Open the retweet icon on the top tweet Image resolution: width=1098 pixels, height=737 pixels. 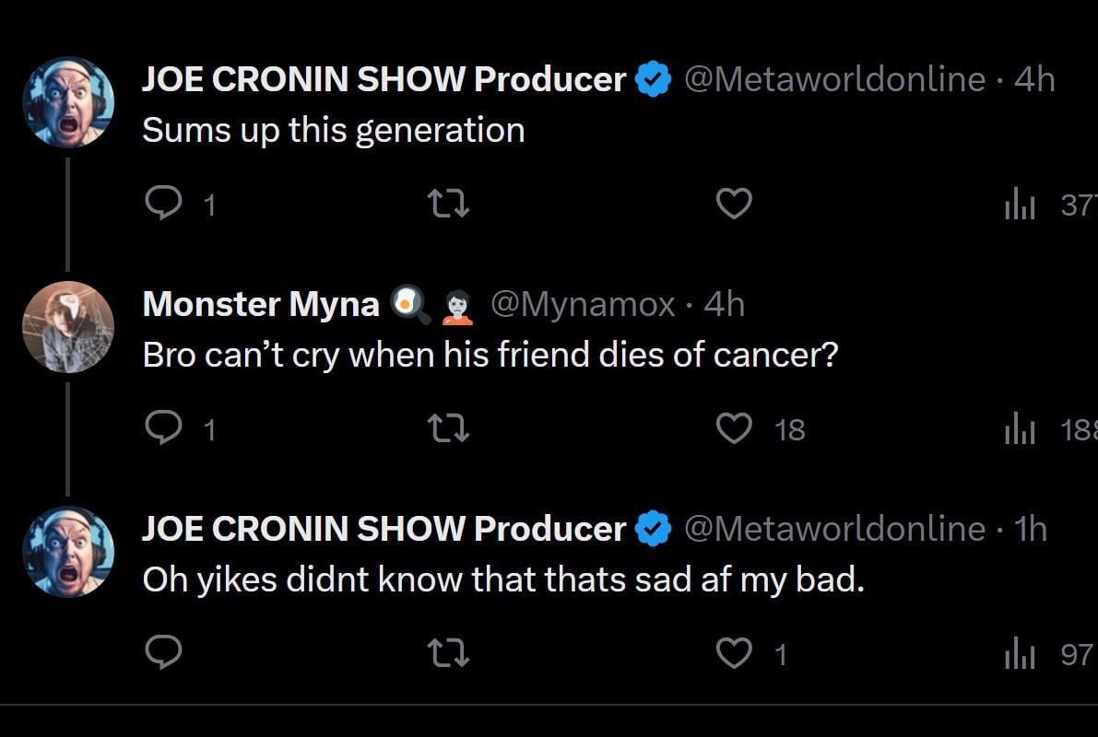448,204
